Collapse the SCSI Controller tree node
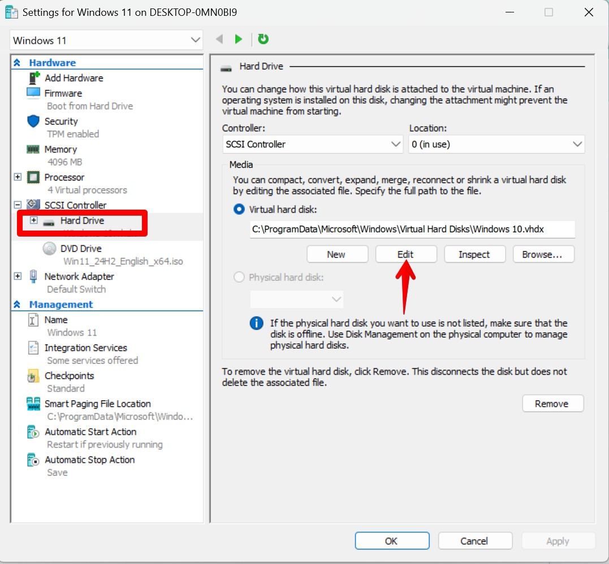This screenshot has height=564, width=609. pyautogui.click(x=18, y=205)
